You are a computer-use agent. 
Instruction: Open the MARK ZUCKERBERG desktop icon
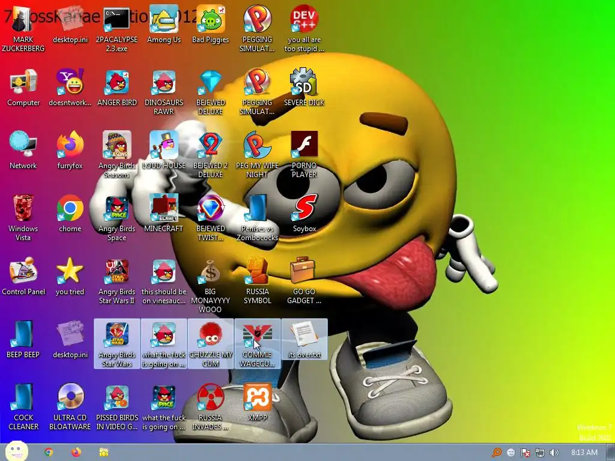coord(23,29)
